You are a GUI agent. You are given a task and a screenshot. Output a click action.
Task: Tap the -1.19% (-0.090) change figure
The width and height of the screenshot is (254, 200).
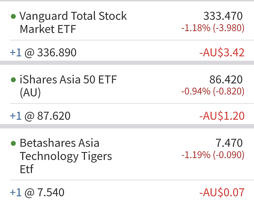pos(213,155)
